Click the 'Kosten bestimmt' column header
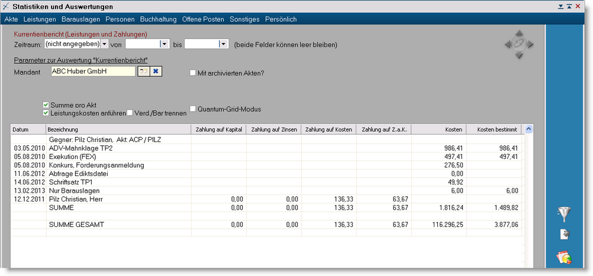This screenshot has width=593, height=276. (x=494, y=129)
